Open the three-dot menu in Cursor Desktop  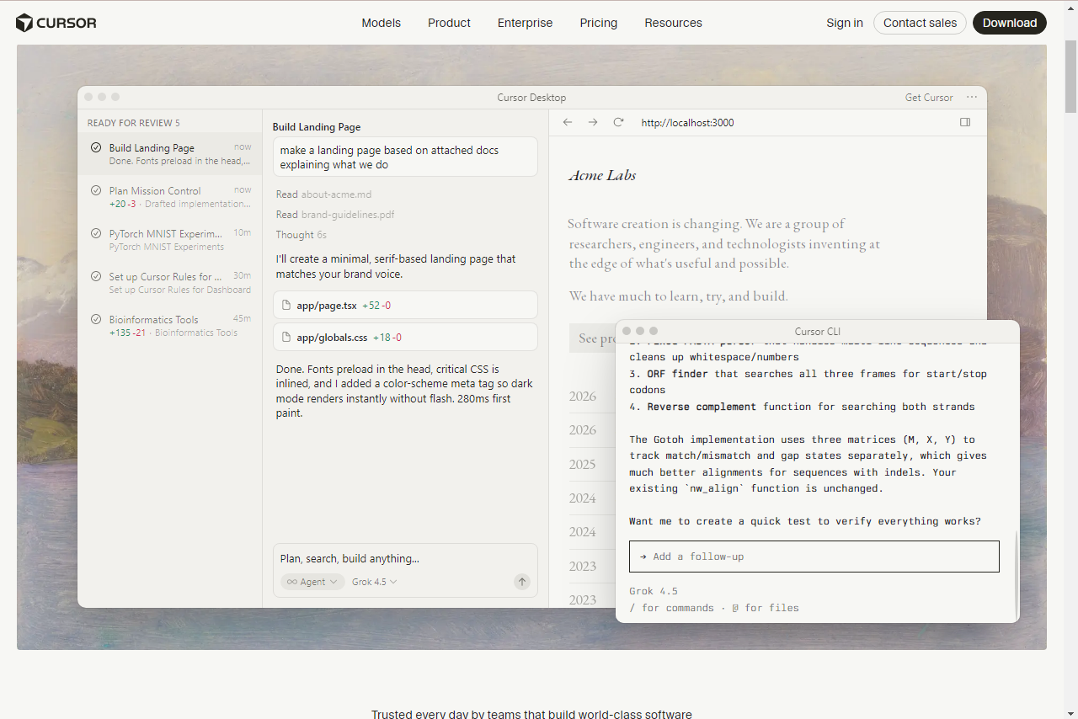coord(972,97)
